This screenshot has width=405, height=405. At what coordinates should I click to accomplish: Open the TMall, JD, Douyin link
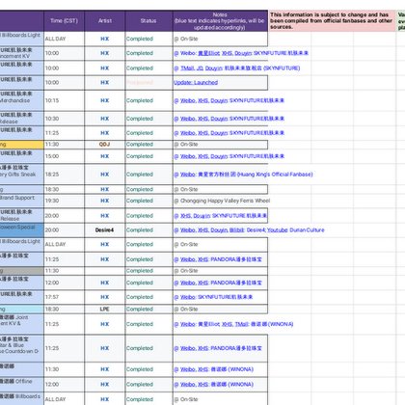[237, 68]
